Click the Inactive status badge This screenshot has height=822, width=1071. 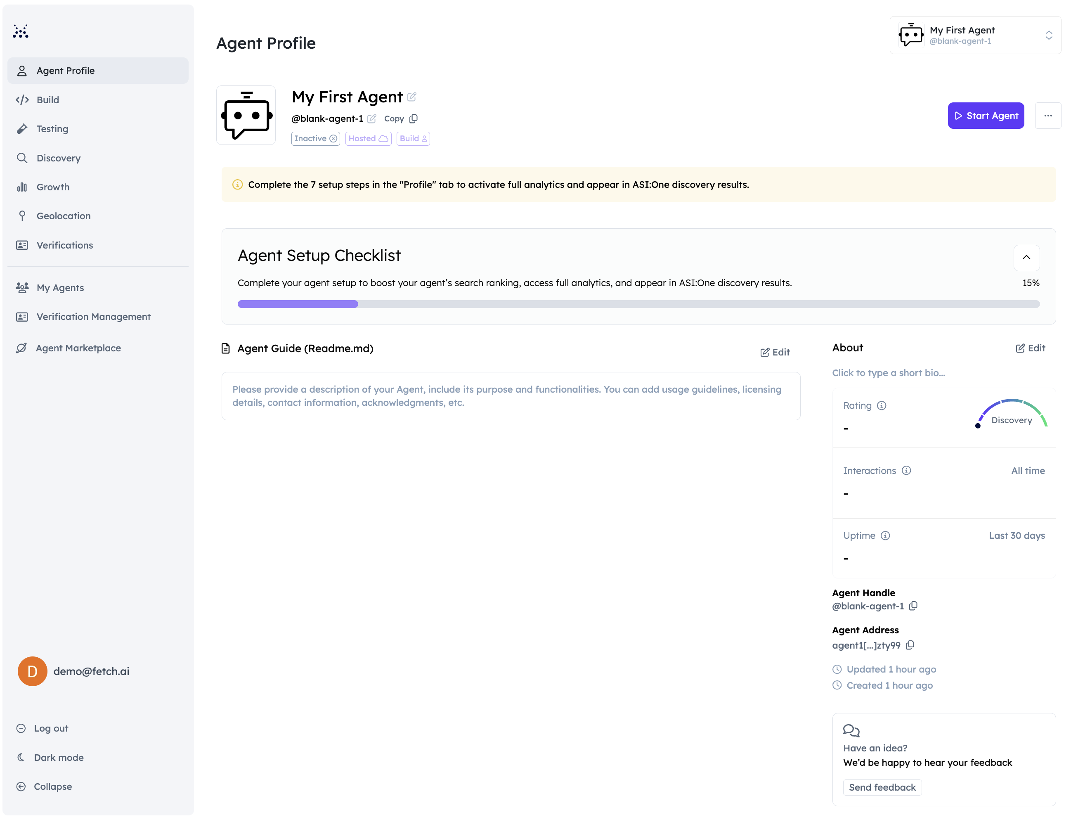(315, 138)
